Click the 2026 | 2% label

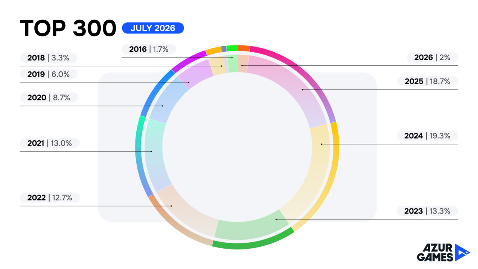click(x=432, y=57)
